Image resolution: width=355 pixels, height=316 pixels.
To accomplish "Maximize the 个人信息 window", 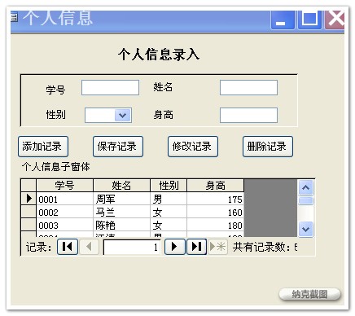I will 309,20.
